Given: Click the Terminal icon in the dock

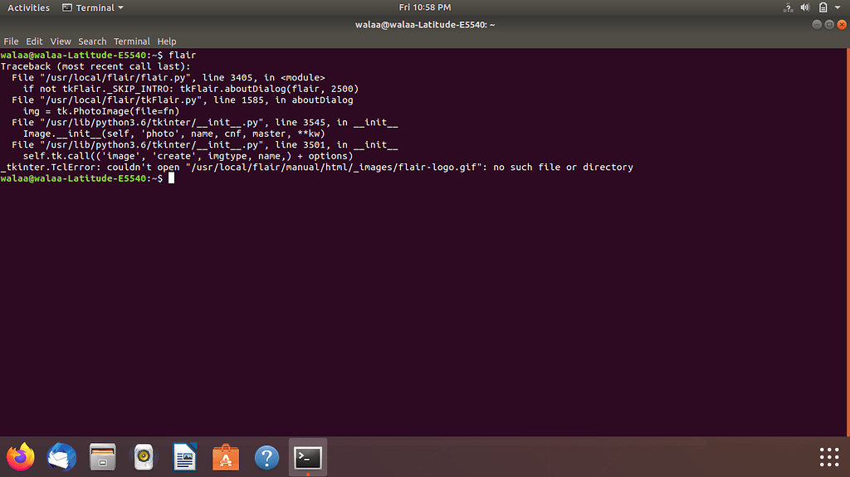Looking at the screenshot, I should (x=307, y=457).
